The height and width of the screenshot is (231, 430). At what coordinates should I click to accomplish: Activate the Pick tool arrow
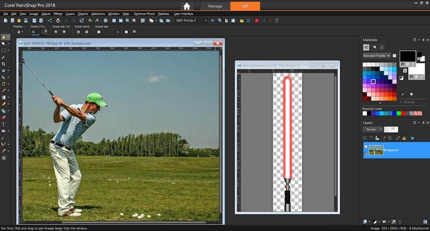[3, 43]
